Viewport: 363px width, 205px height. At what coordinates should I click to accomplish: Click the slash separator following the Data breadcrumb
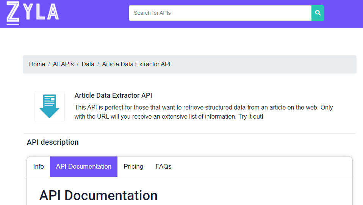pyautogui.click(x=98, y=64)
